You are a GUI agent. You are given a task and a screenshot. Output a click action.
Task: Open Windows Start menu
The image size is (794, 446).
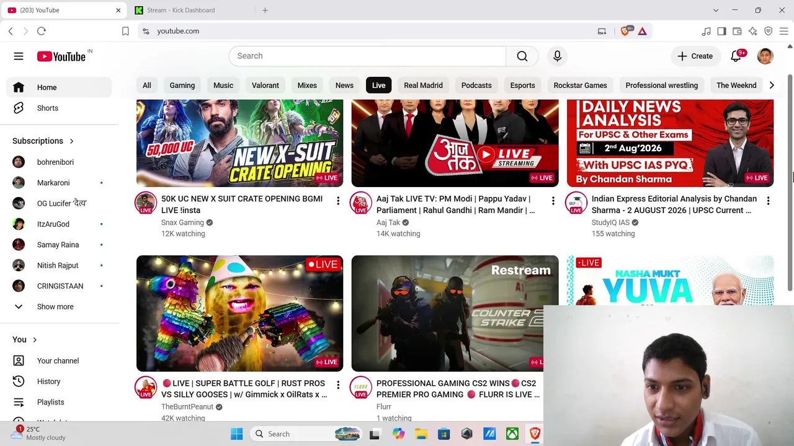[x=237, y=434]
